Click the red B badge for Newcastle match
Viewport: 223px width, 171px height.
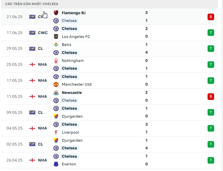pos(211,96)
